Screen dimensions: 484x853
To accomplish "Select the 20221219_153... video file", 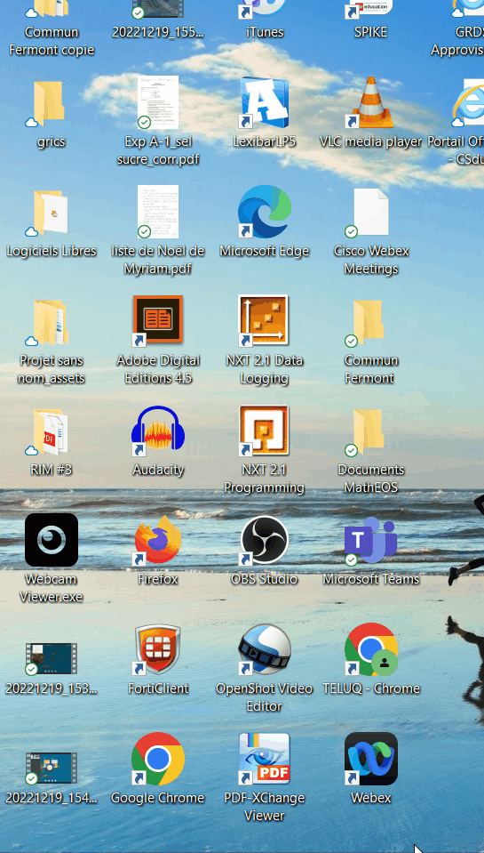I will 52,659.
